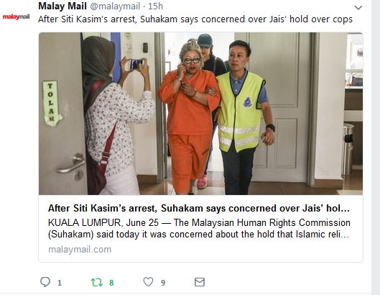Image resolution: width=380 pixels, height=295 pixels.
Task: Click the 15h tweet timestamp
Action: 155,6
